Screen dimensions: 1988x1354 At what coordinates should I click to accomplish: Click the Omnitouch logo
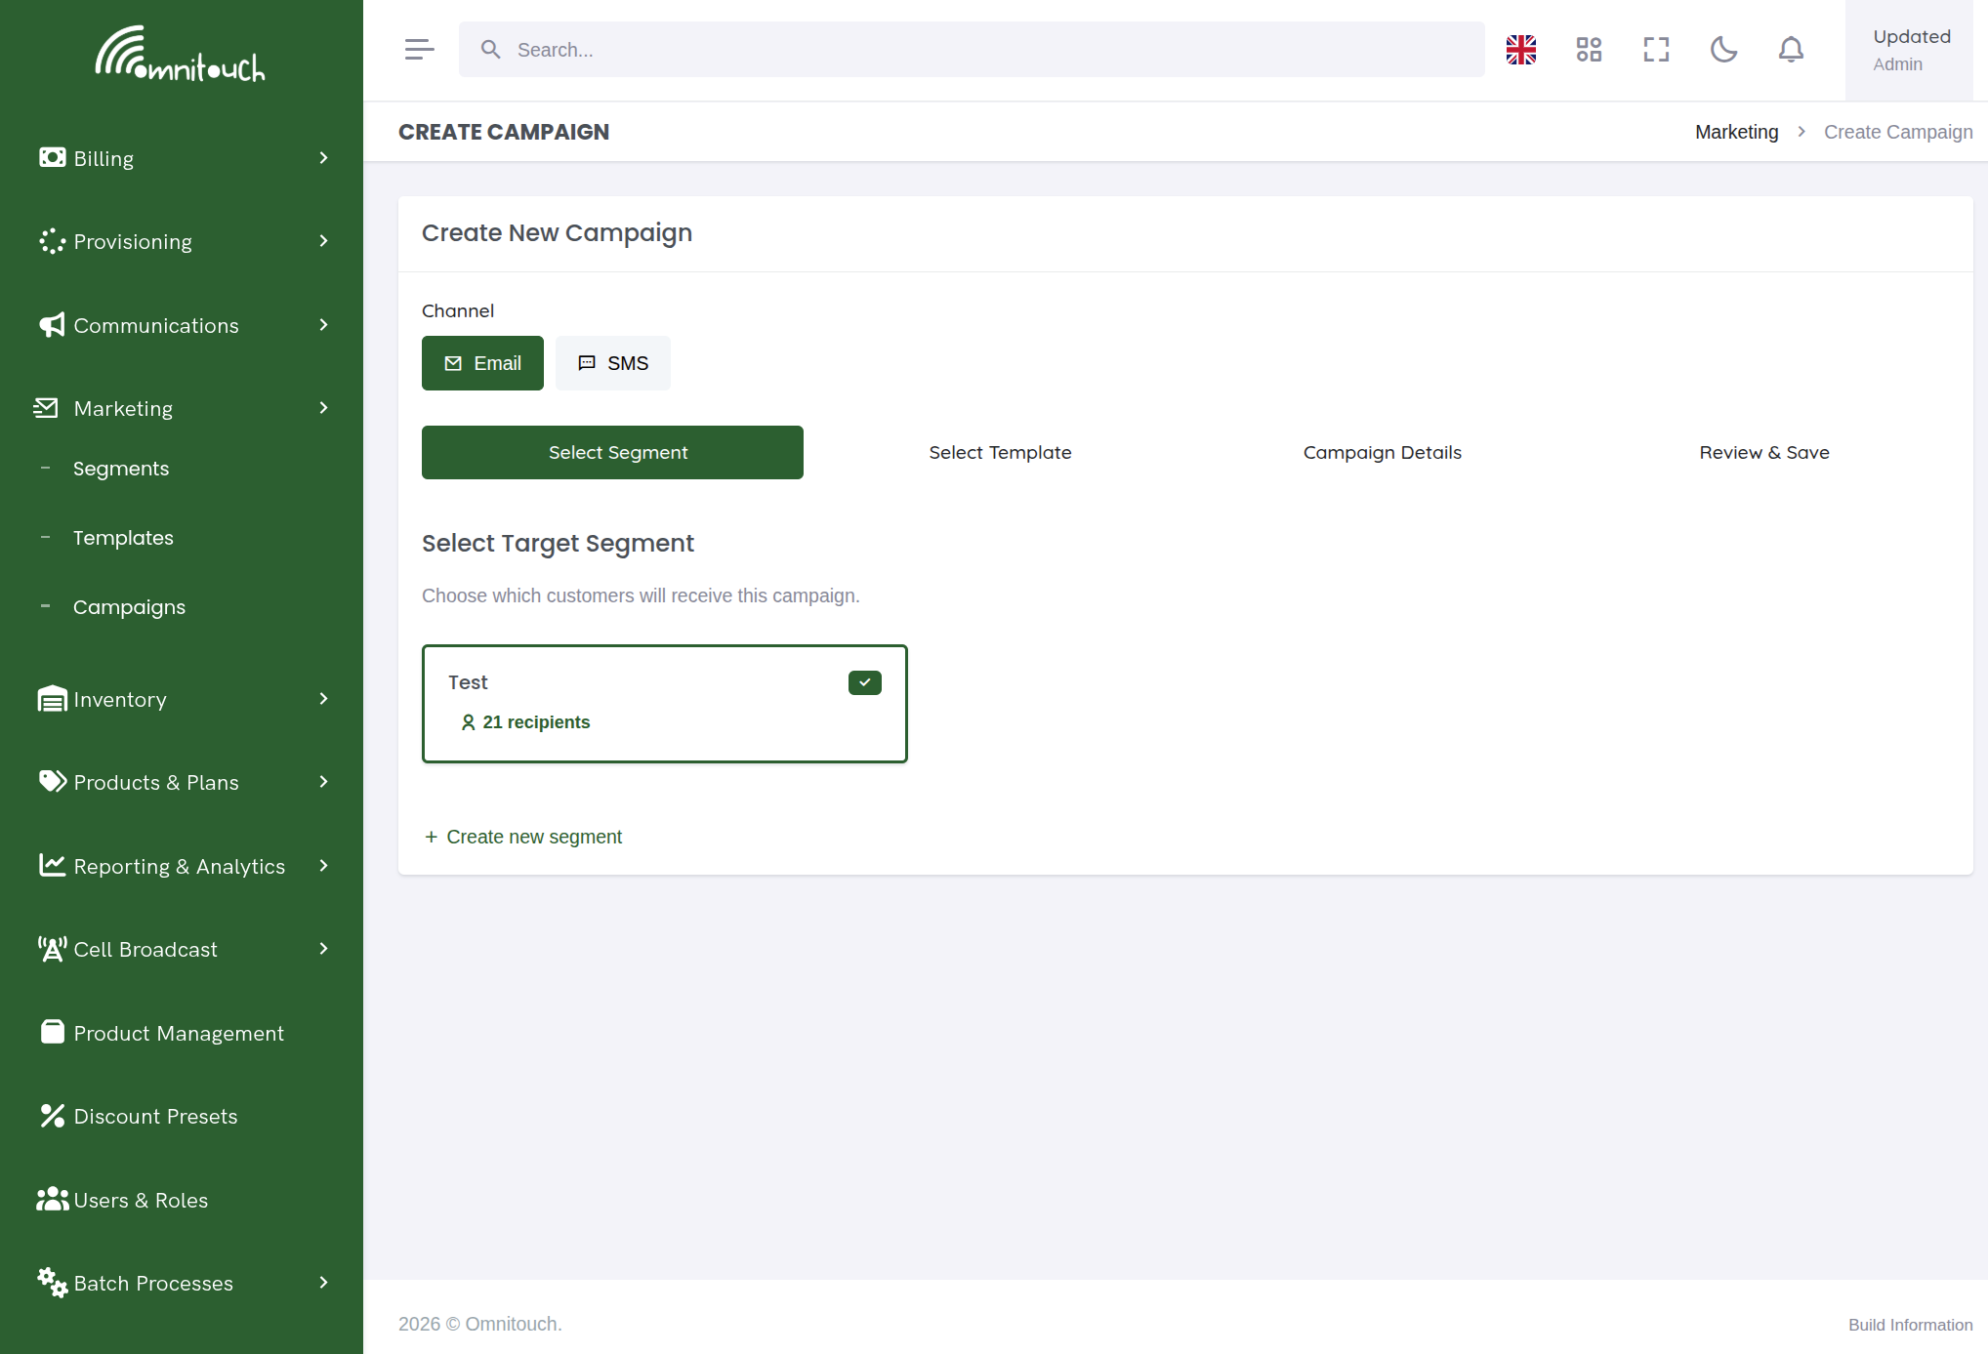[181, 55]
